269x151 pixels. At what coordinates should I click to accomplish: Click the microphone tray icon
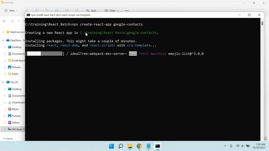[x=231, y=146]
